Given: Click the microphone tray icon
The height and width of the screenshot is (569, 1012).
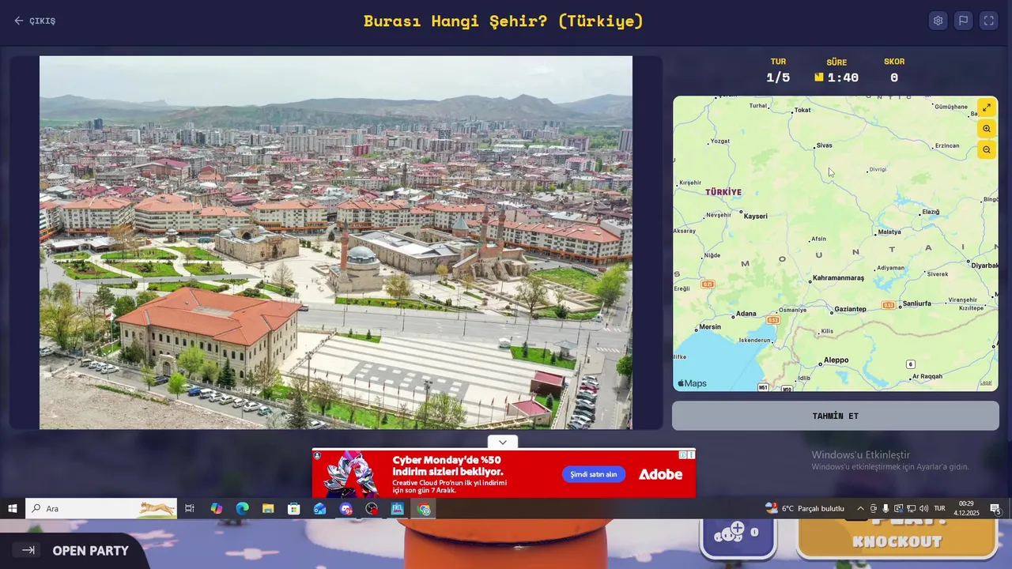Looking at the screenshot, I should pos(885,508).
